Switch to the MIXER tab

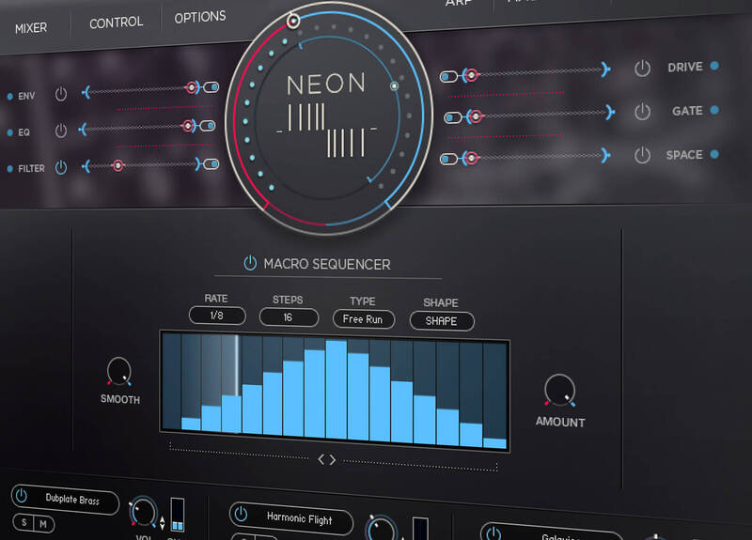[31, 27]
